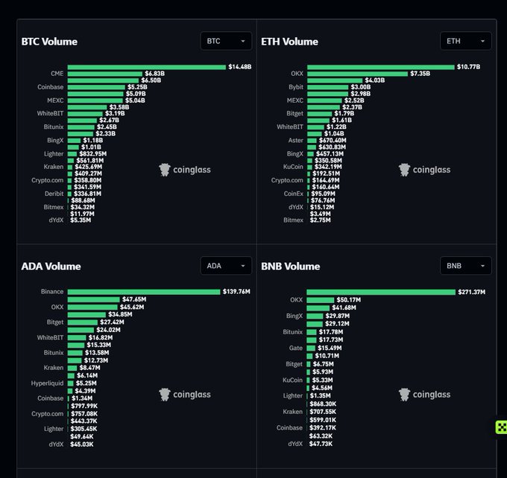Open the ETH coin dropdown
This screenshot has height=478, width=507.
click(x=465, y=41)
